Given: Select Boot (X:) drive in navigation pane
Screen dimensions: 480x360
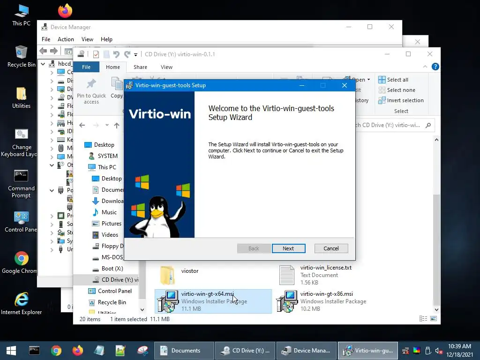Looking at the screenshot, I should click(108, 269).
